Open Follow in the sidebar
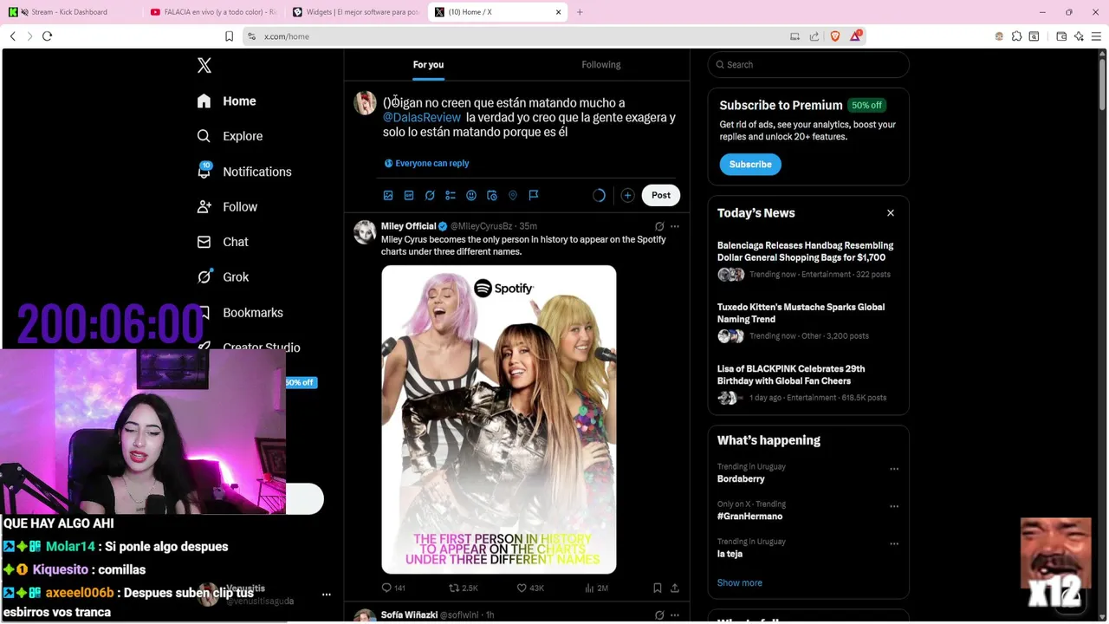The image size is (1109, 624). 227,207
